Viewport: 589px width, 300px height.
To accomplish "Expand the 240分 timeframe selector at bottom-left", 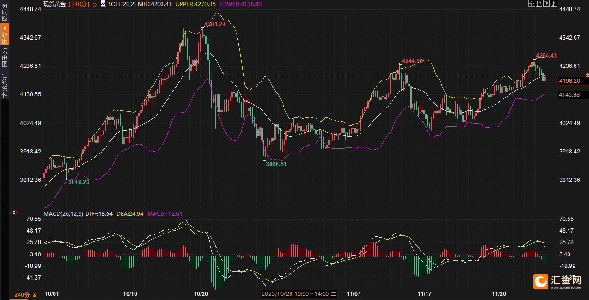I will 25,295.
